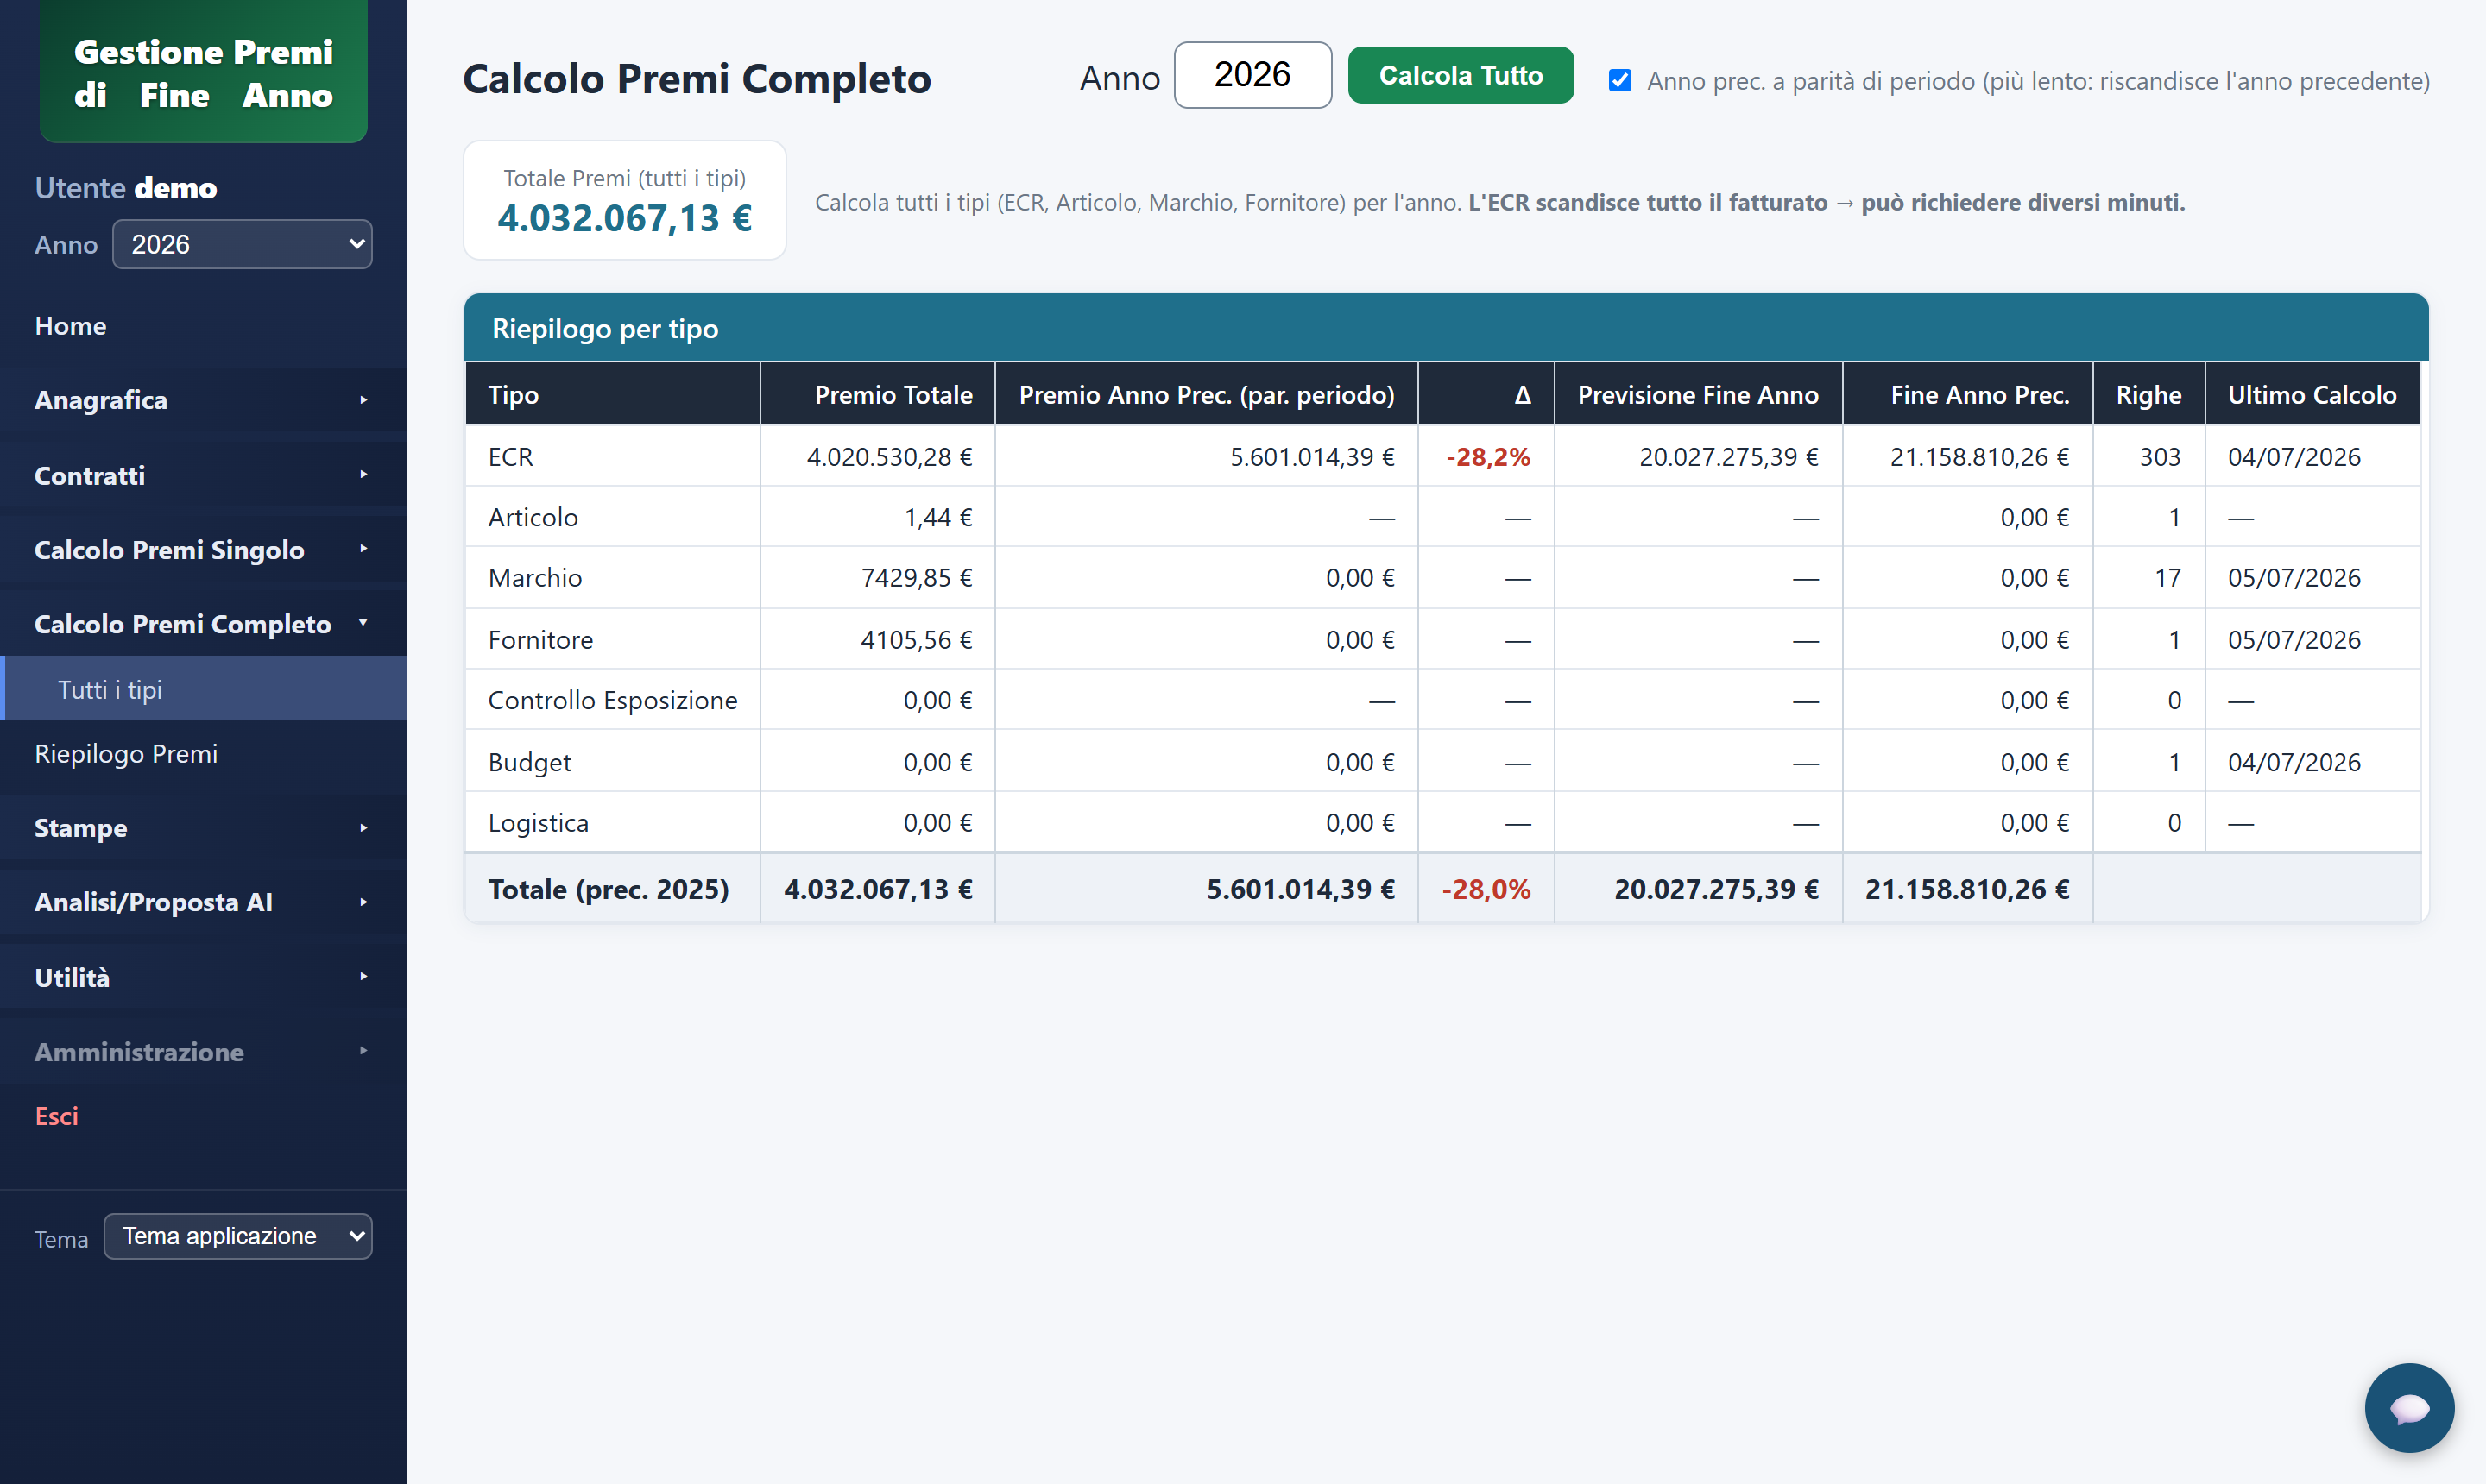Viewport: 2486px width, 1484px height.
Task: Expand the Stampe menu arrow
Action: pyautogui.click(x=363, y=828)
